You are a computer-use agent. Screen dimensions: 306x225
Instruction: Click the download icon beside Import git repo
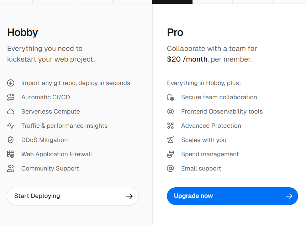11,83
